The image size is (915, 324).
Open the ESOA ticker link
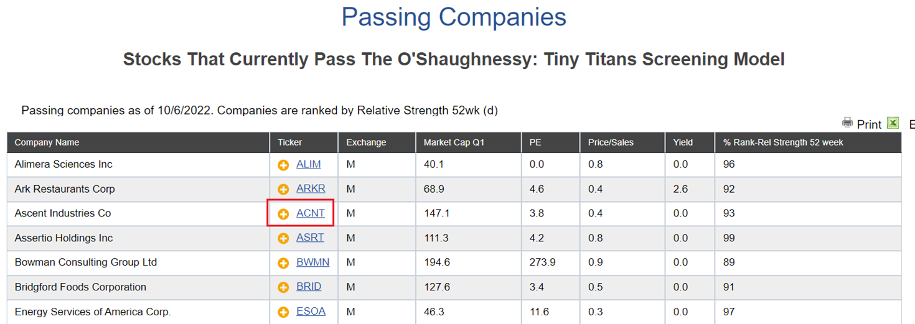coord(311,311)
